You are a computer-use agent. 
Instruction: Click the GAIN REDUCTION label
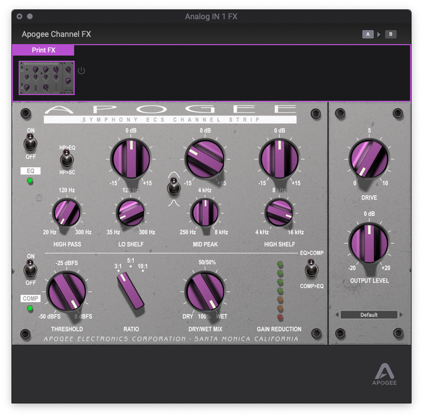coord(279,329)
